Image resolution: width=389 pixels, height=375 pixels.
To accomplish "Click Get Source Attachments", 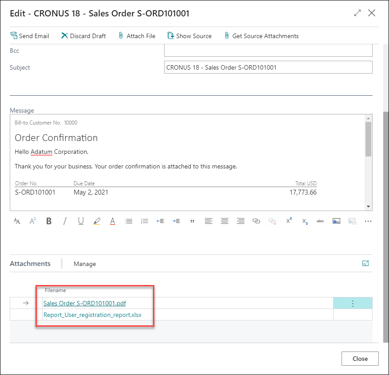I will pos(262,36).
